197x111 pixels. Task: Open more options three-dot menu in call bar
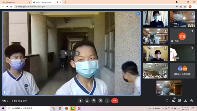107,101
